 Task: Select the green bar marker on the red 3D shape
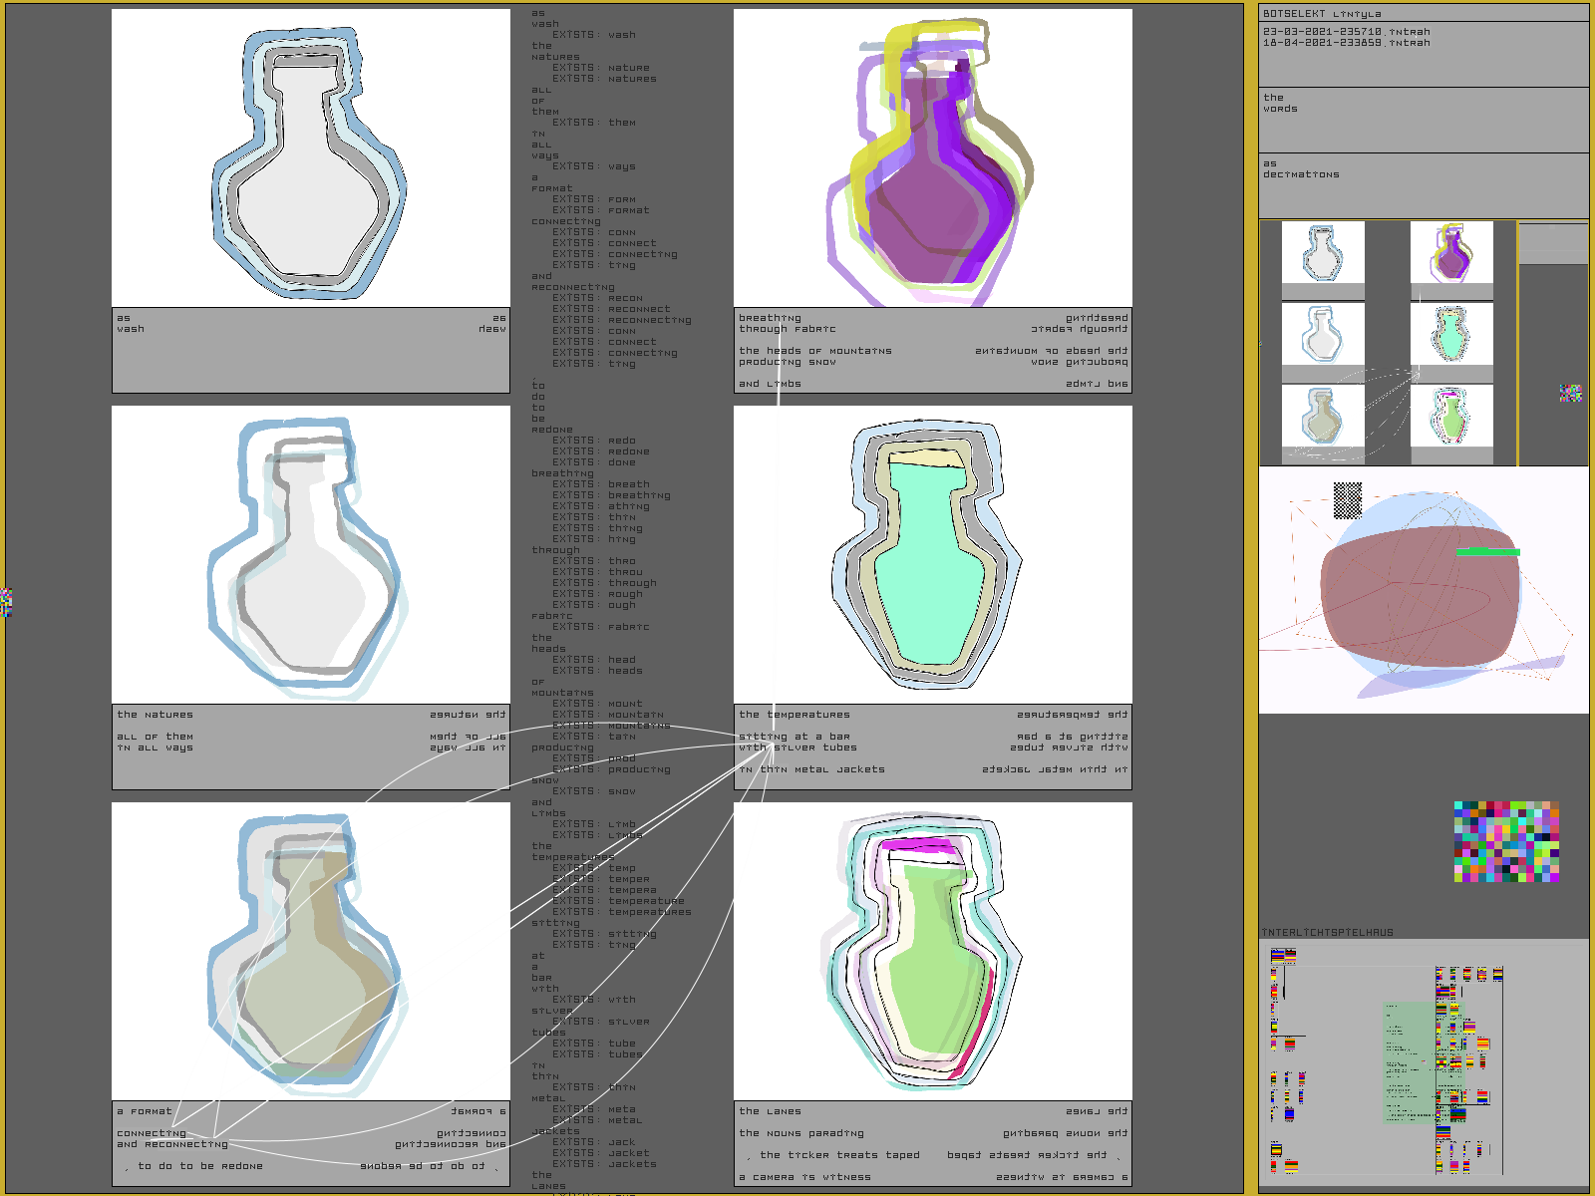pos(1487,551)
